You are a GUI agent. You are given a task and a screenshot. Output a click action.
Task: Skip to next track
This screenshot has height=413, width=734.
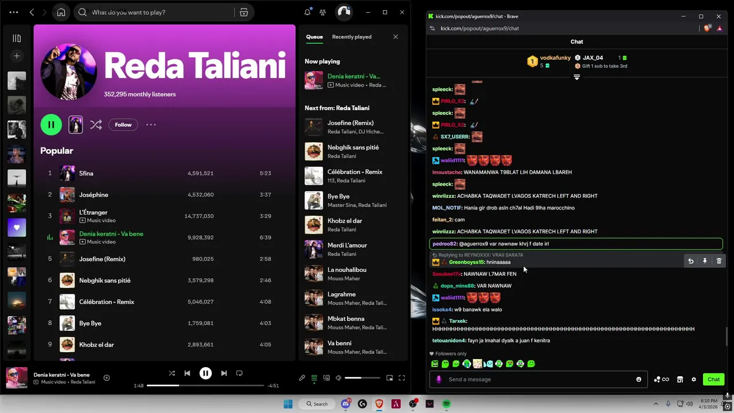[x=224, y=373]
